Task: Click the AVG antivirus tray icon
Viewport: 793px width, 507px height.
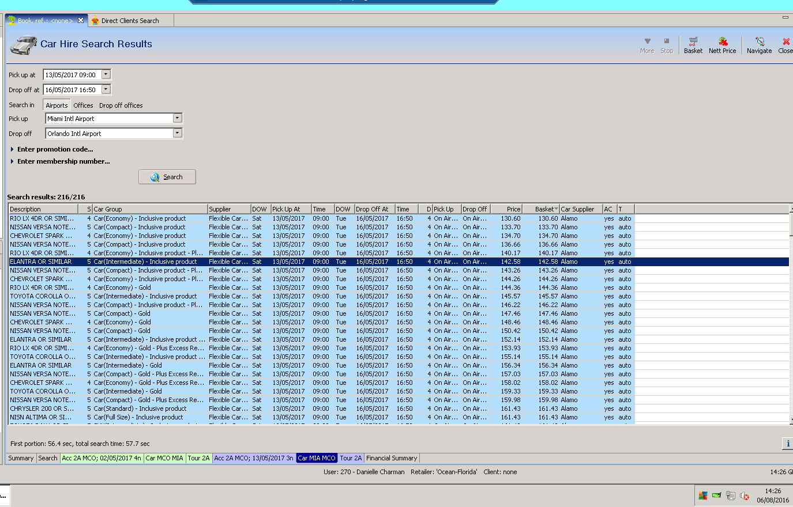Action: (702, 495)
